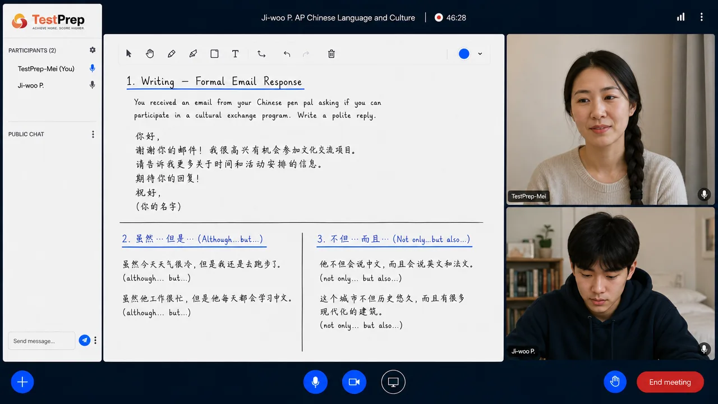
Task: Select Ji-woo P. in participants list
Action: coord(31,85)
